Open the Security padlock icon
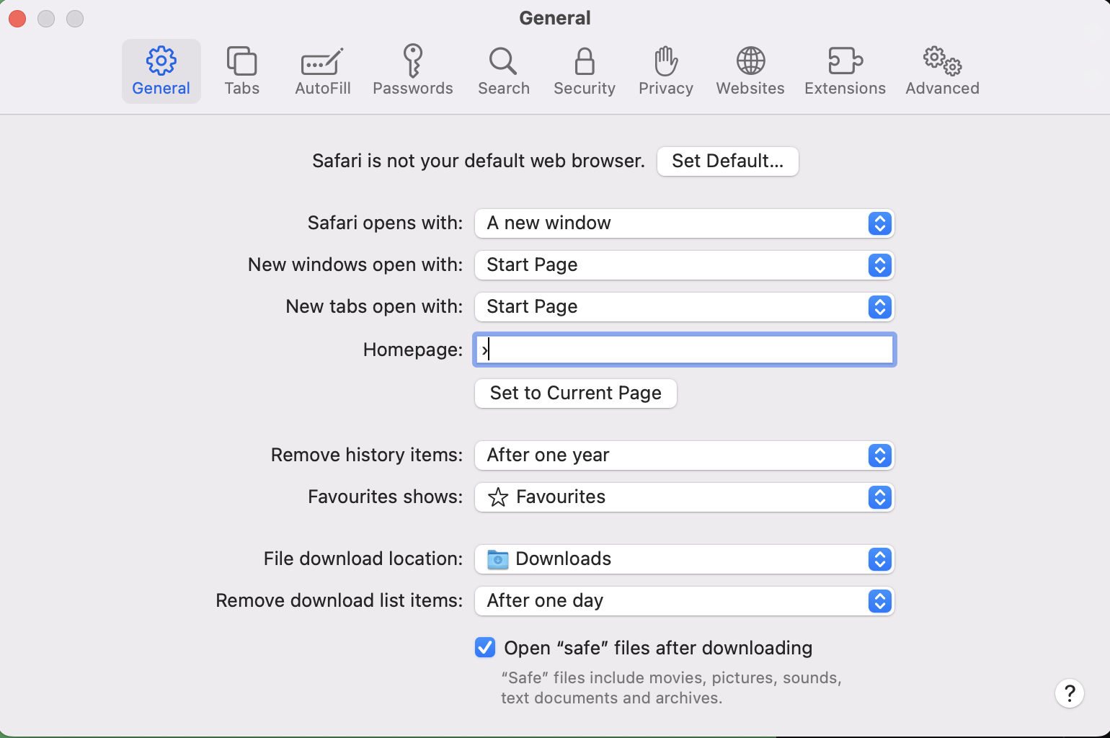 click(585, 61)
